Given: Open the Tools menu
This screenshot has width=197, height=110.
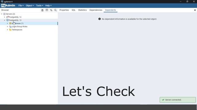Looking at the screenshot, I should pyautogui.click(x=39, y=5).
